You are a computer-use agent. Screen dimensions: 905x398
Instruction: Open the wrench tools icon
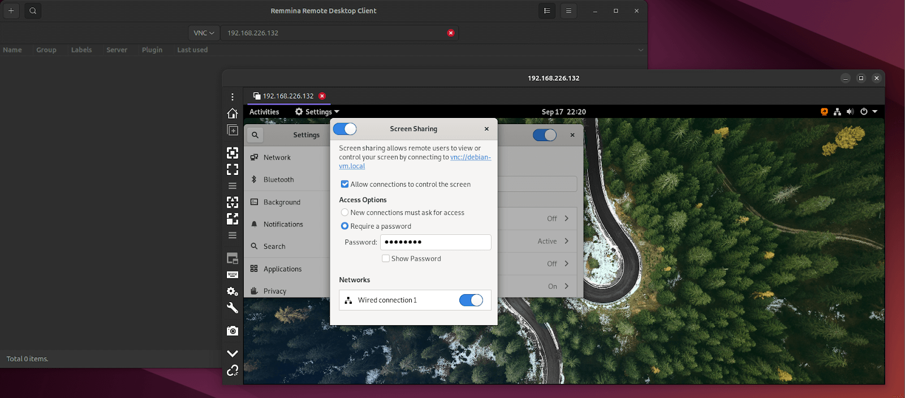[x=232, y=308]
